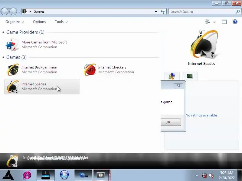Click inside the Search Games field
The width and height of the screenshot is (242, 181).
click(x=202, y=11)
